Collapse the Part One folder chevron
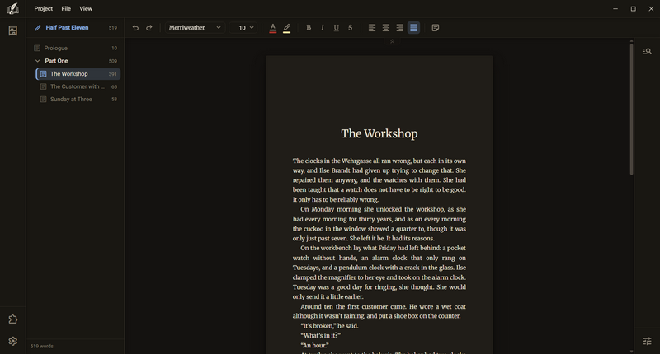The height and width of the screenshot is (354, 660). [x=37, y=61]
